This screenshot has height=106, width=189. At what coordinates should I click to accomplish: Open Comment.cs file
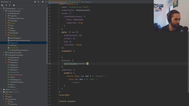tap(14, 67)
